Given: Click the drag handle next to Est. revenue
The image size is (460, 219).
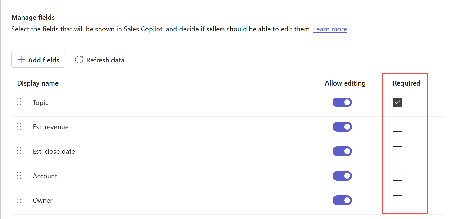Looking at the screenshot, I should [x=19, y=126].
